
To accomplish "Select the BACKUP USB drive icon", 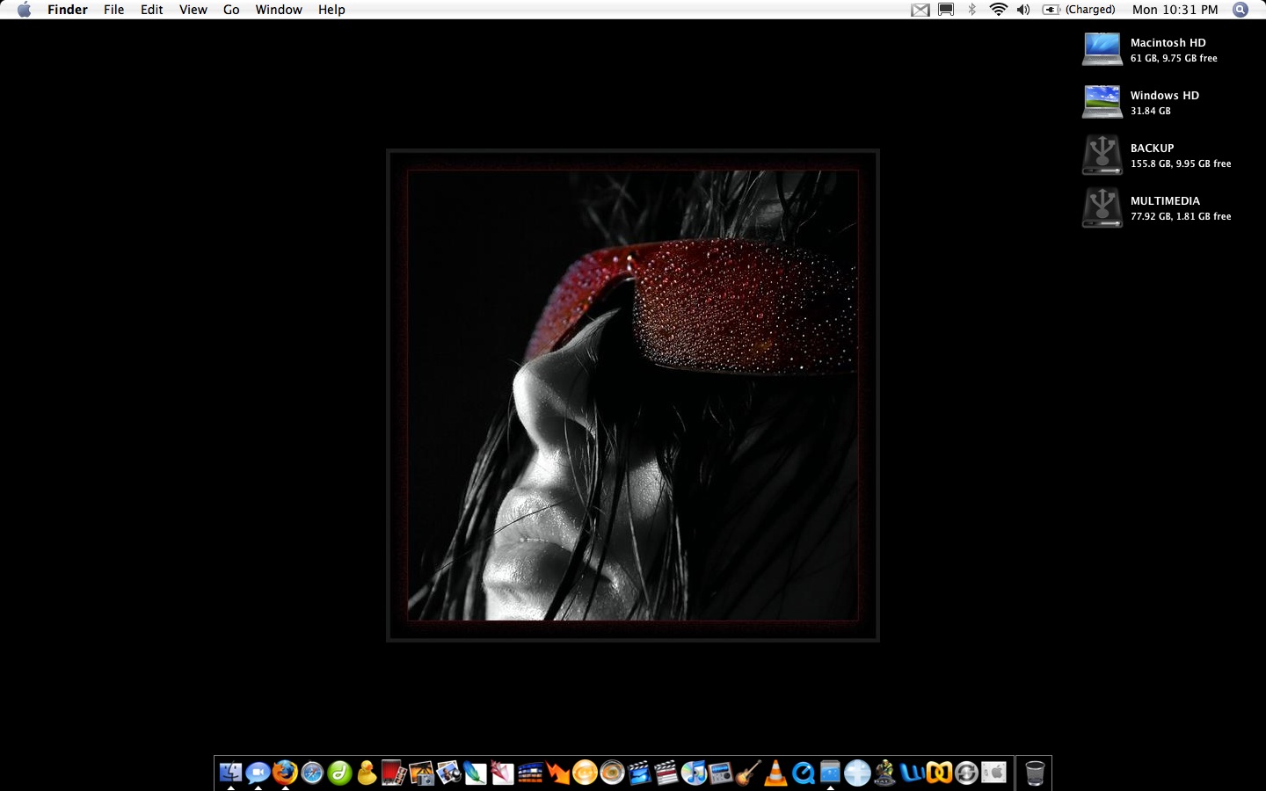I will (x=1102, y=155).
